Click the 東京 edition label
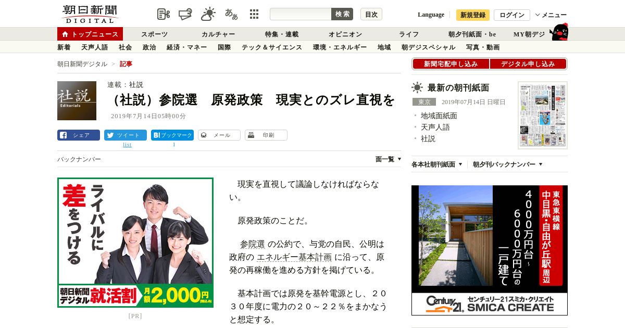Screen dimensions: 625x328 click(x=424, y=102)
